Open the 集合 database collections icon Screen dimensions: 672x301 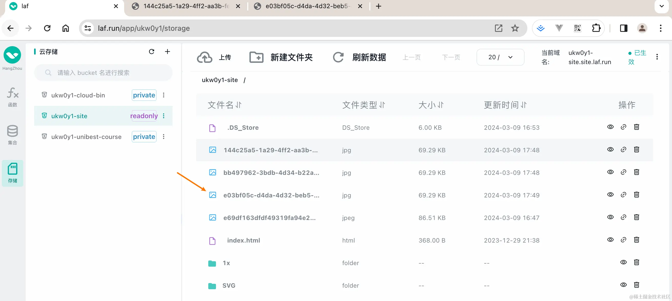point(12,135)
